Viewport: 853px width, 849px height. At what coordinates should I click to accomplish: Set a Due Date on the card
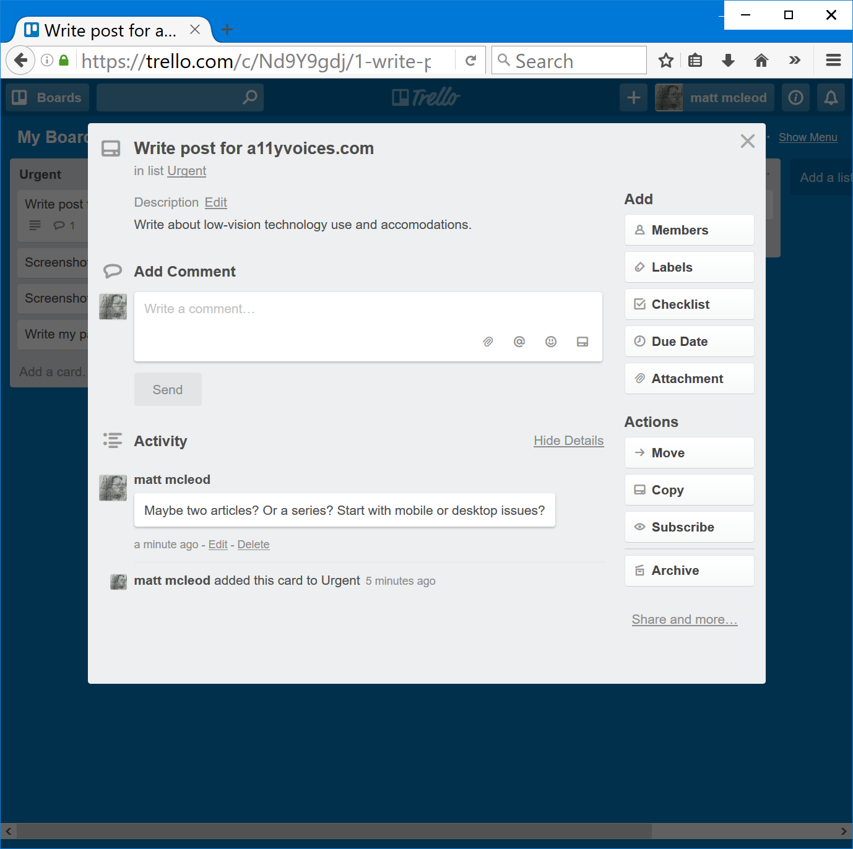(x=690, y=341)
